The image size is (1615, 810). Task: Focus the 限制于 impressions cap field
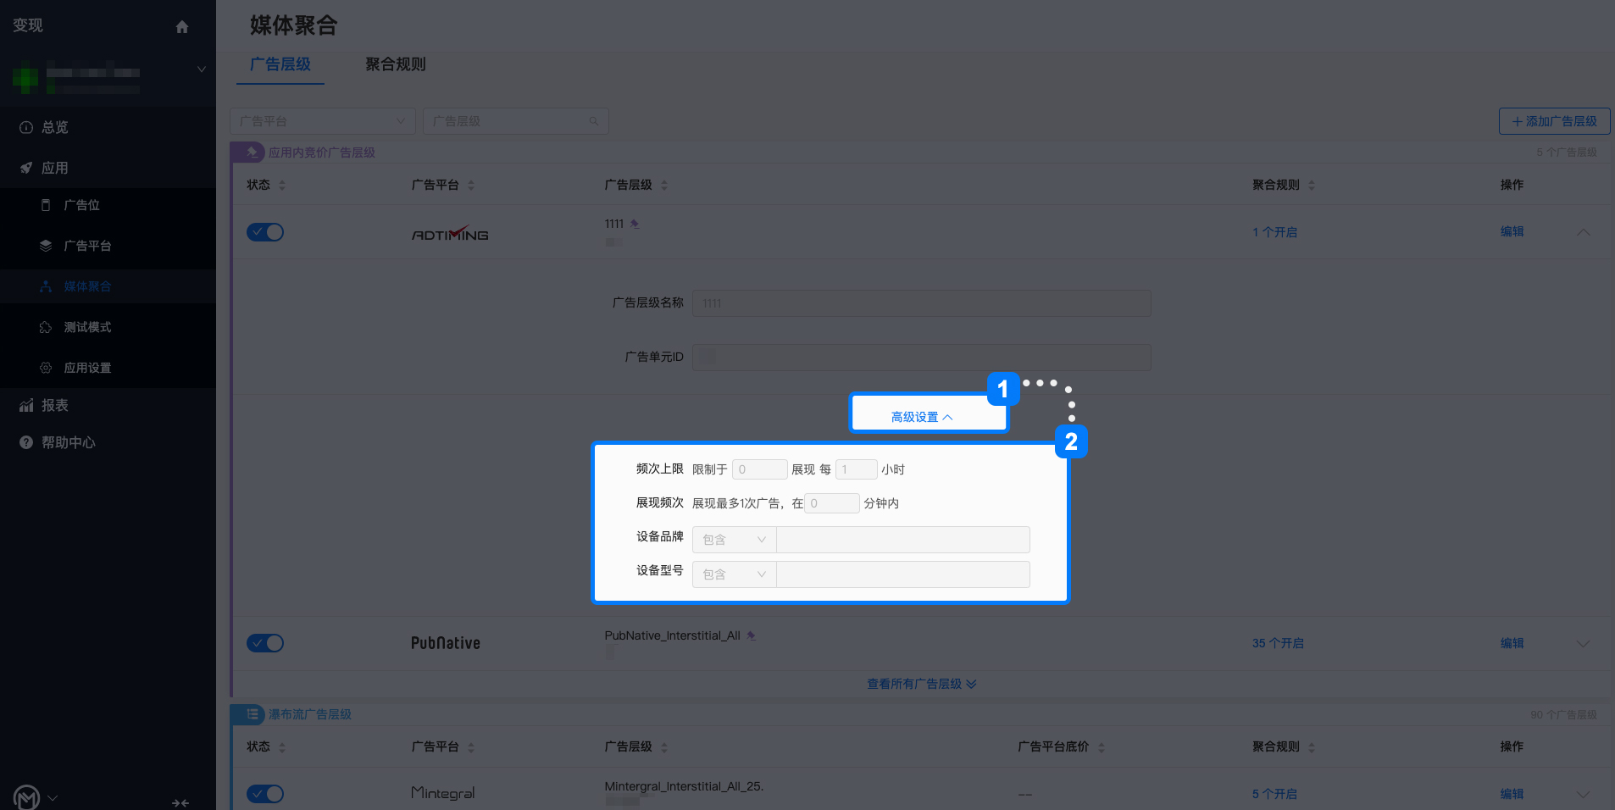coord(760,469)
